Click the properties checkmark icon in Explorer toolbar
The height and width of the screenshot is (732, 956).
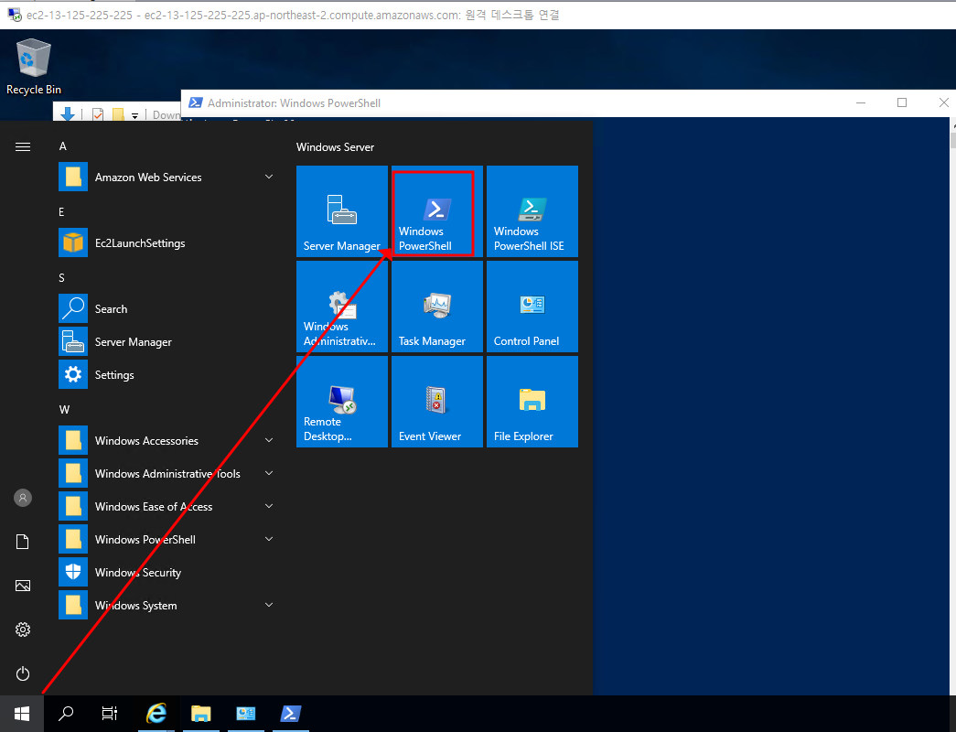click(98, 114)
